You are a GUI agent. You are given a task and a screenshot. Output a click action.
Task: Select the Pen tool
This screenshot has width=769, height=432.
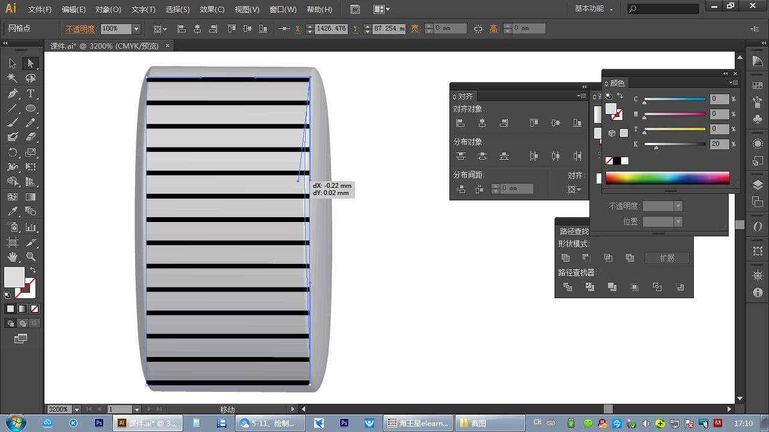tap(13, 94)
